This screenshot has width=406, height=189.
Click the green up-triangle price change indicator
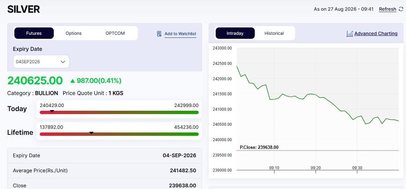point(73,81)
